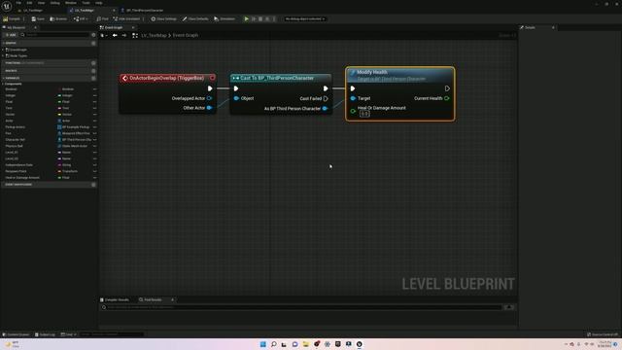Click Hide Unrelated toolbar button
This screenshot has width=622, height=350.
[x=126, y=19]
